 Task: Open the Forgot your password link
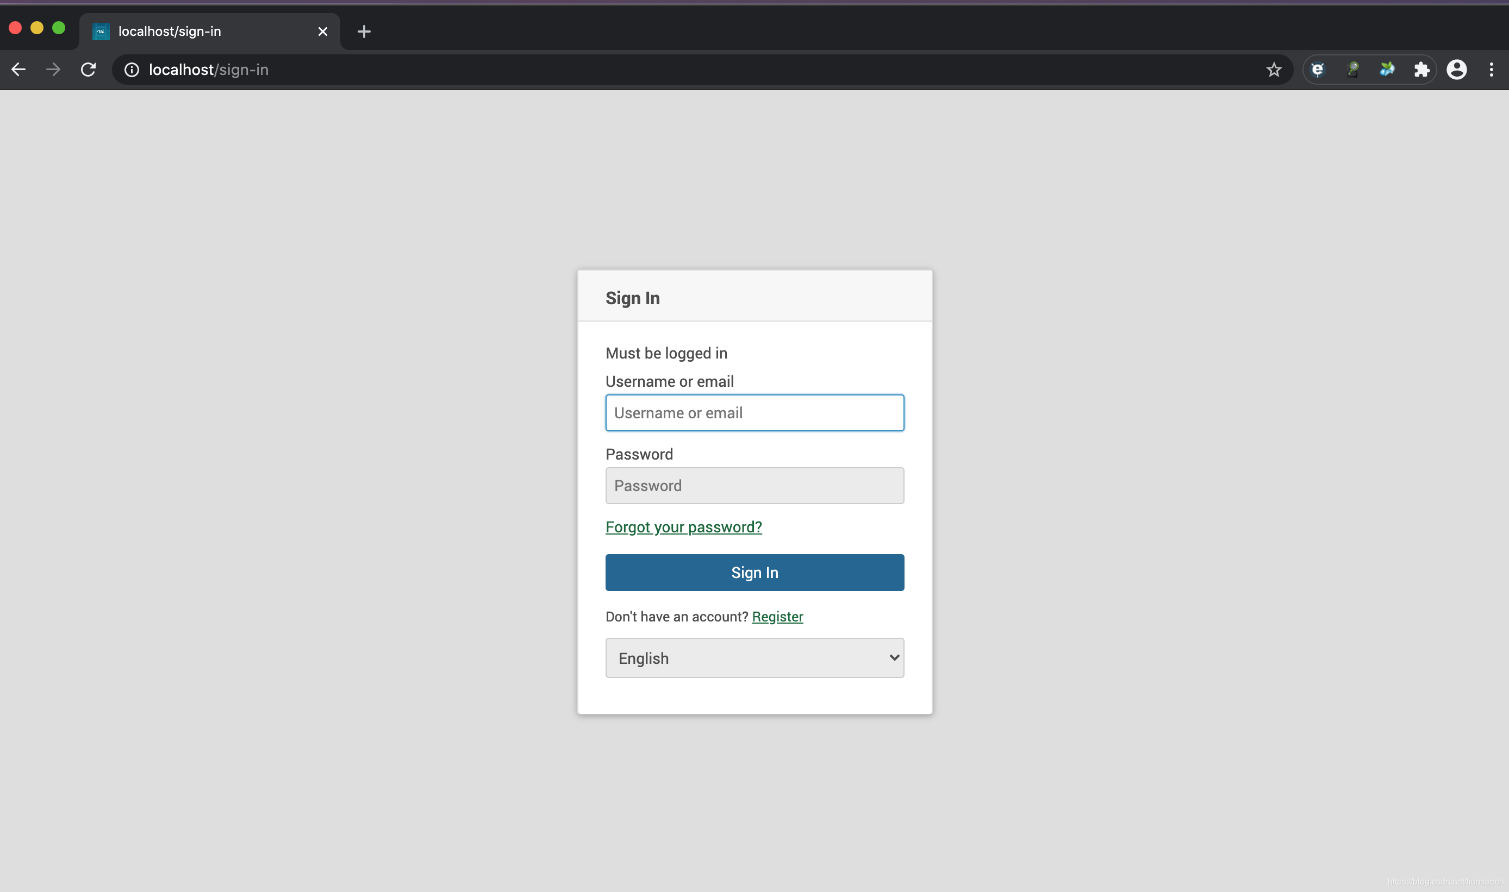click(684, 527)
